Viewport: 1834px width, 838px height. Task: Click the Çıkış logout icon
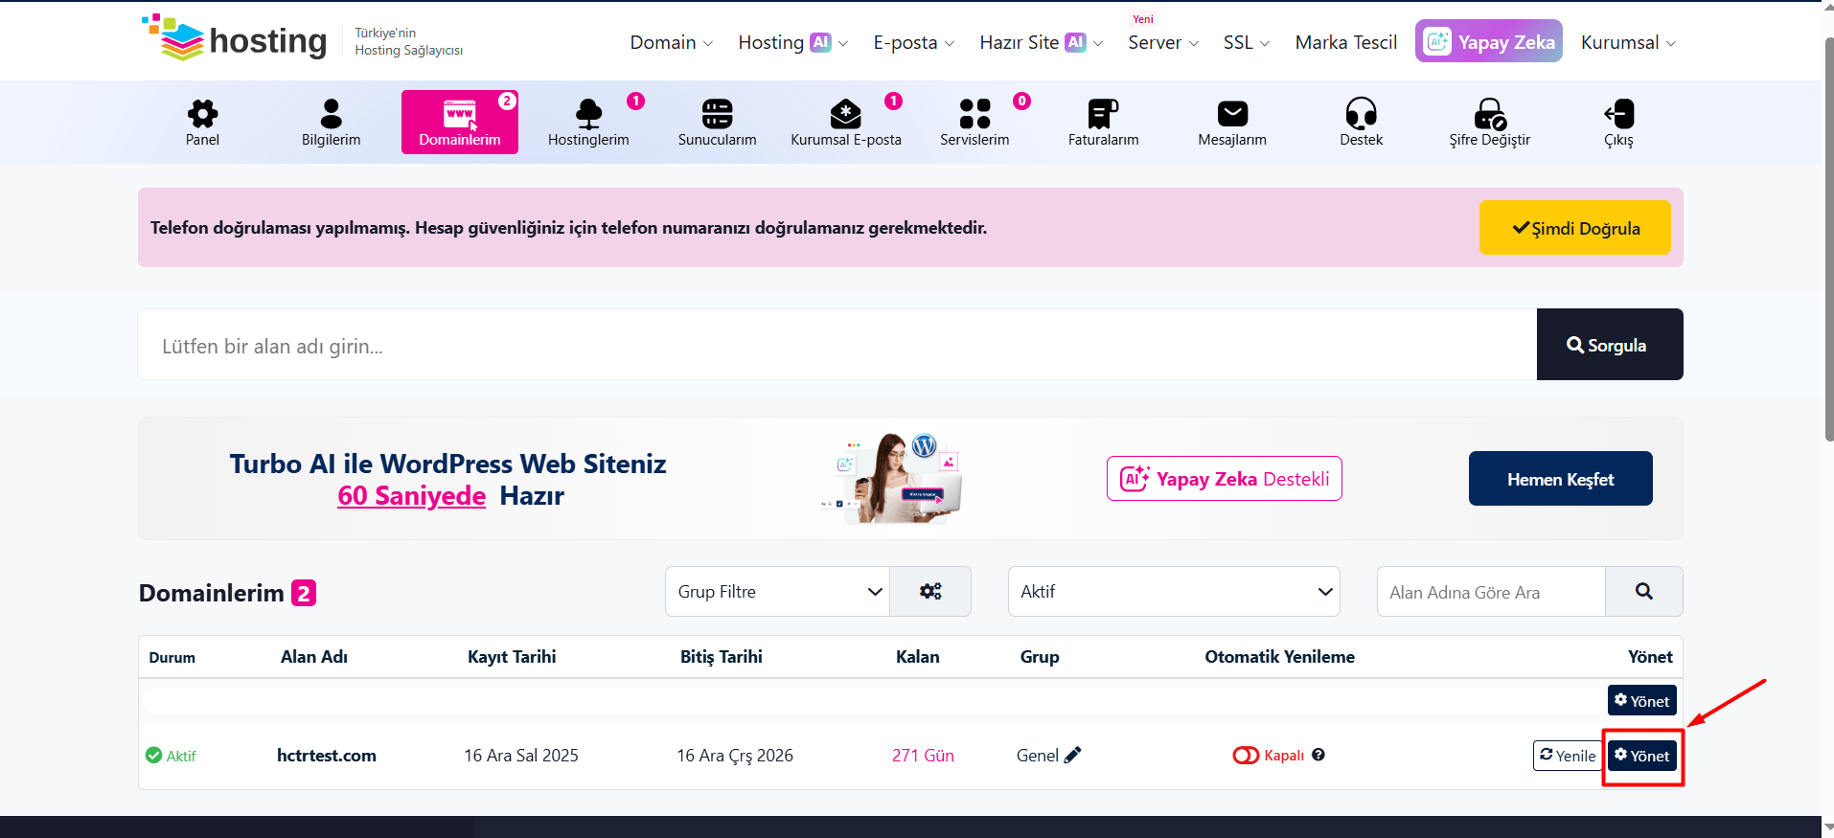[x=1618, y=114]
